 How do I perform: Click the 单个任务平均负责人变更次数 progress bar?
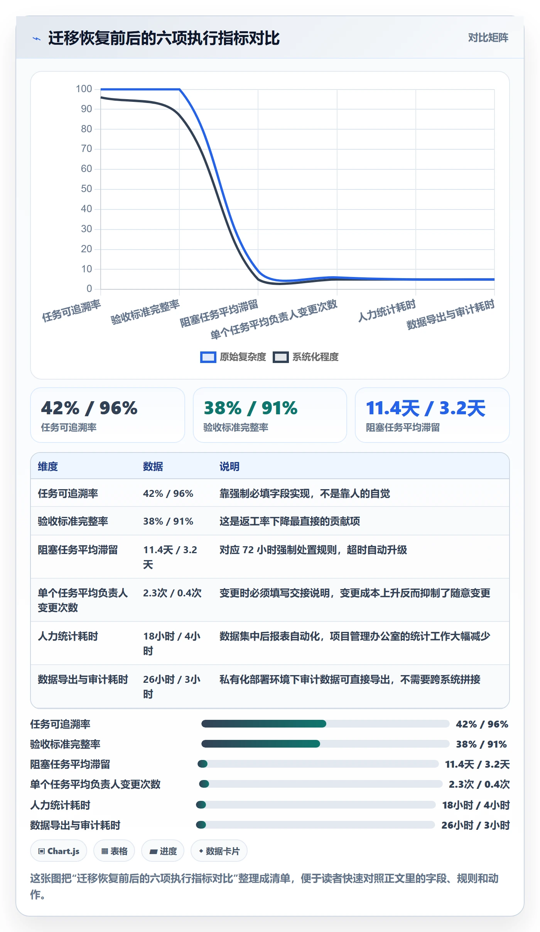point(321,784)
